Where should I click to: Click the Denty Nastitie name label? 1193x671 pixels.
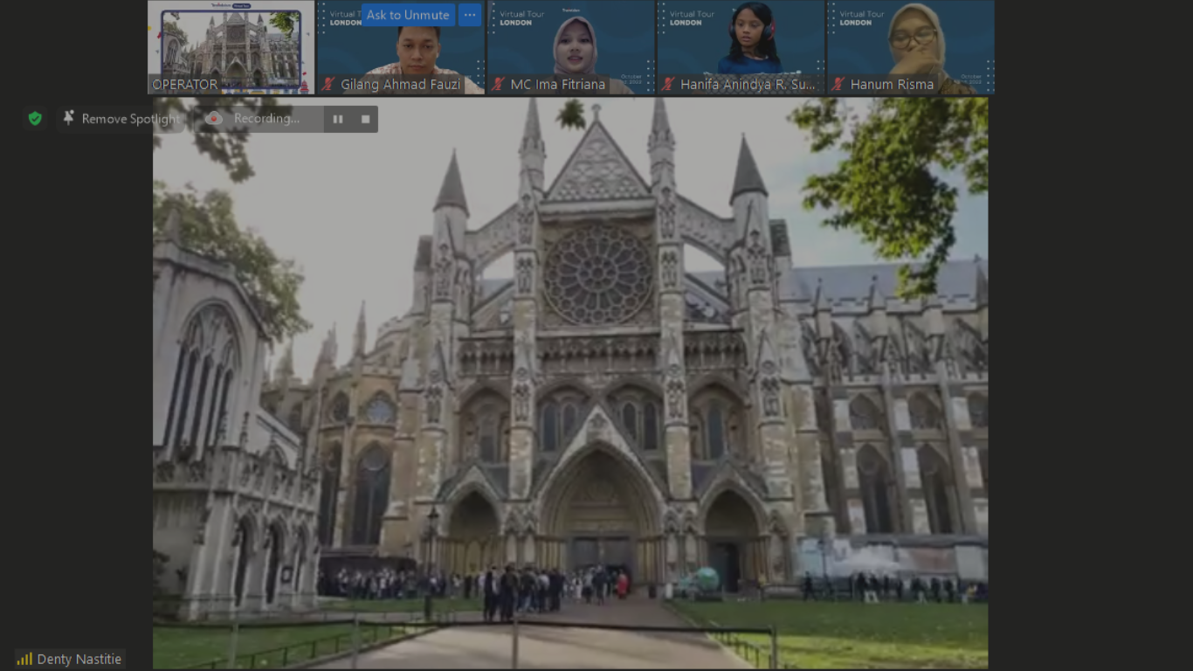coord(79,660)
